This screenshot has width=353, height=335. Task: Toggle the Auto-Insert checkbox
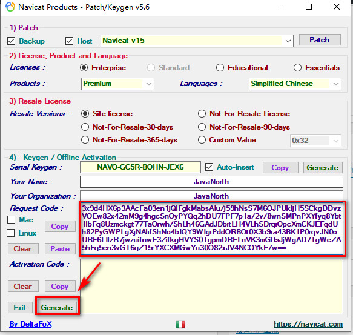pos(209,167)
